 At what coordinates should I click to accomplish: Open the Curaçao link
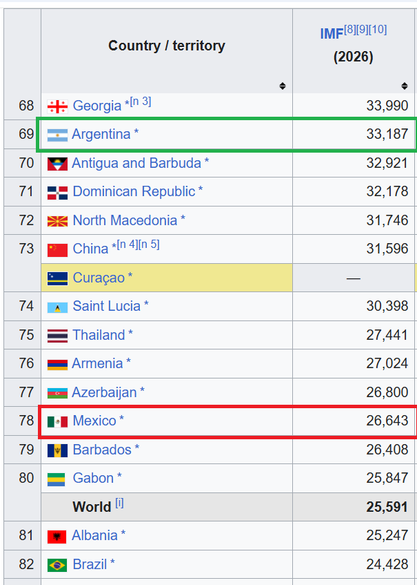[x=99, y=278]
